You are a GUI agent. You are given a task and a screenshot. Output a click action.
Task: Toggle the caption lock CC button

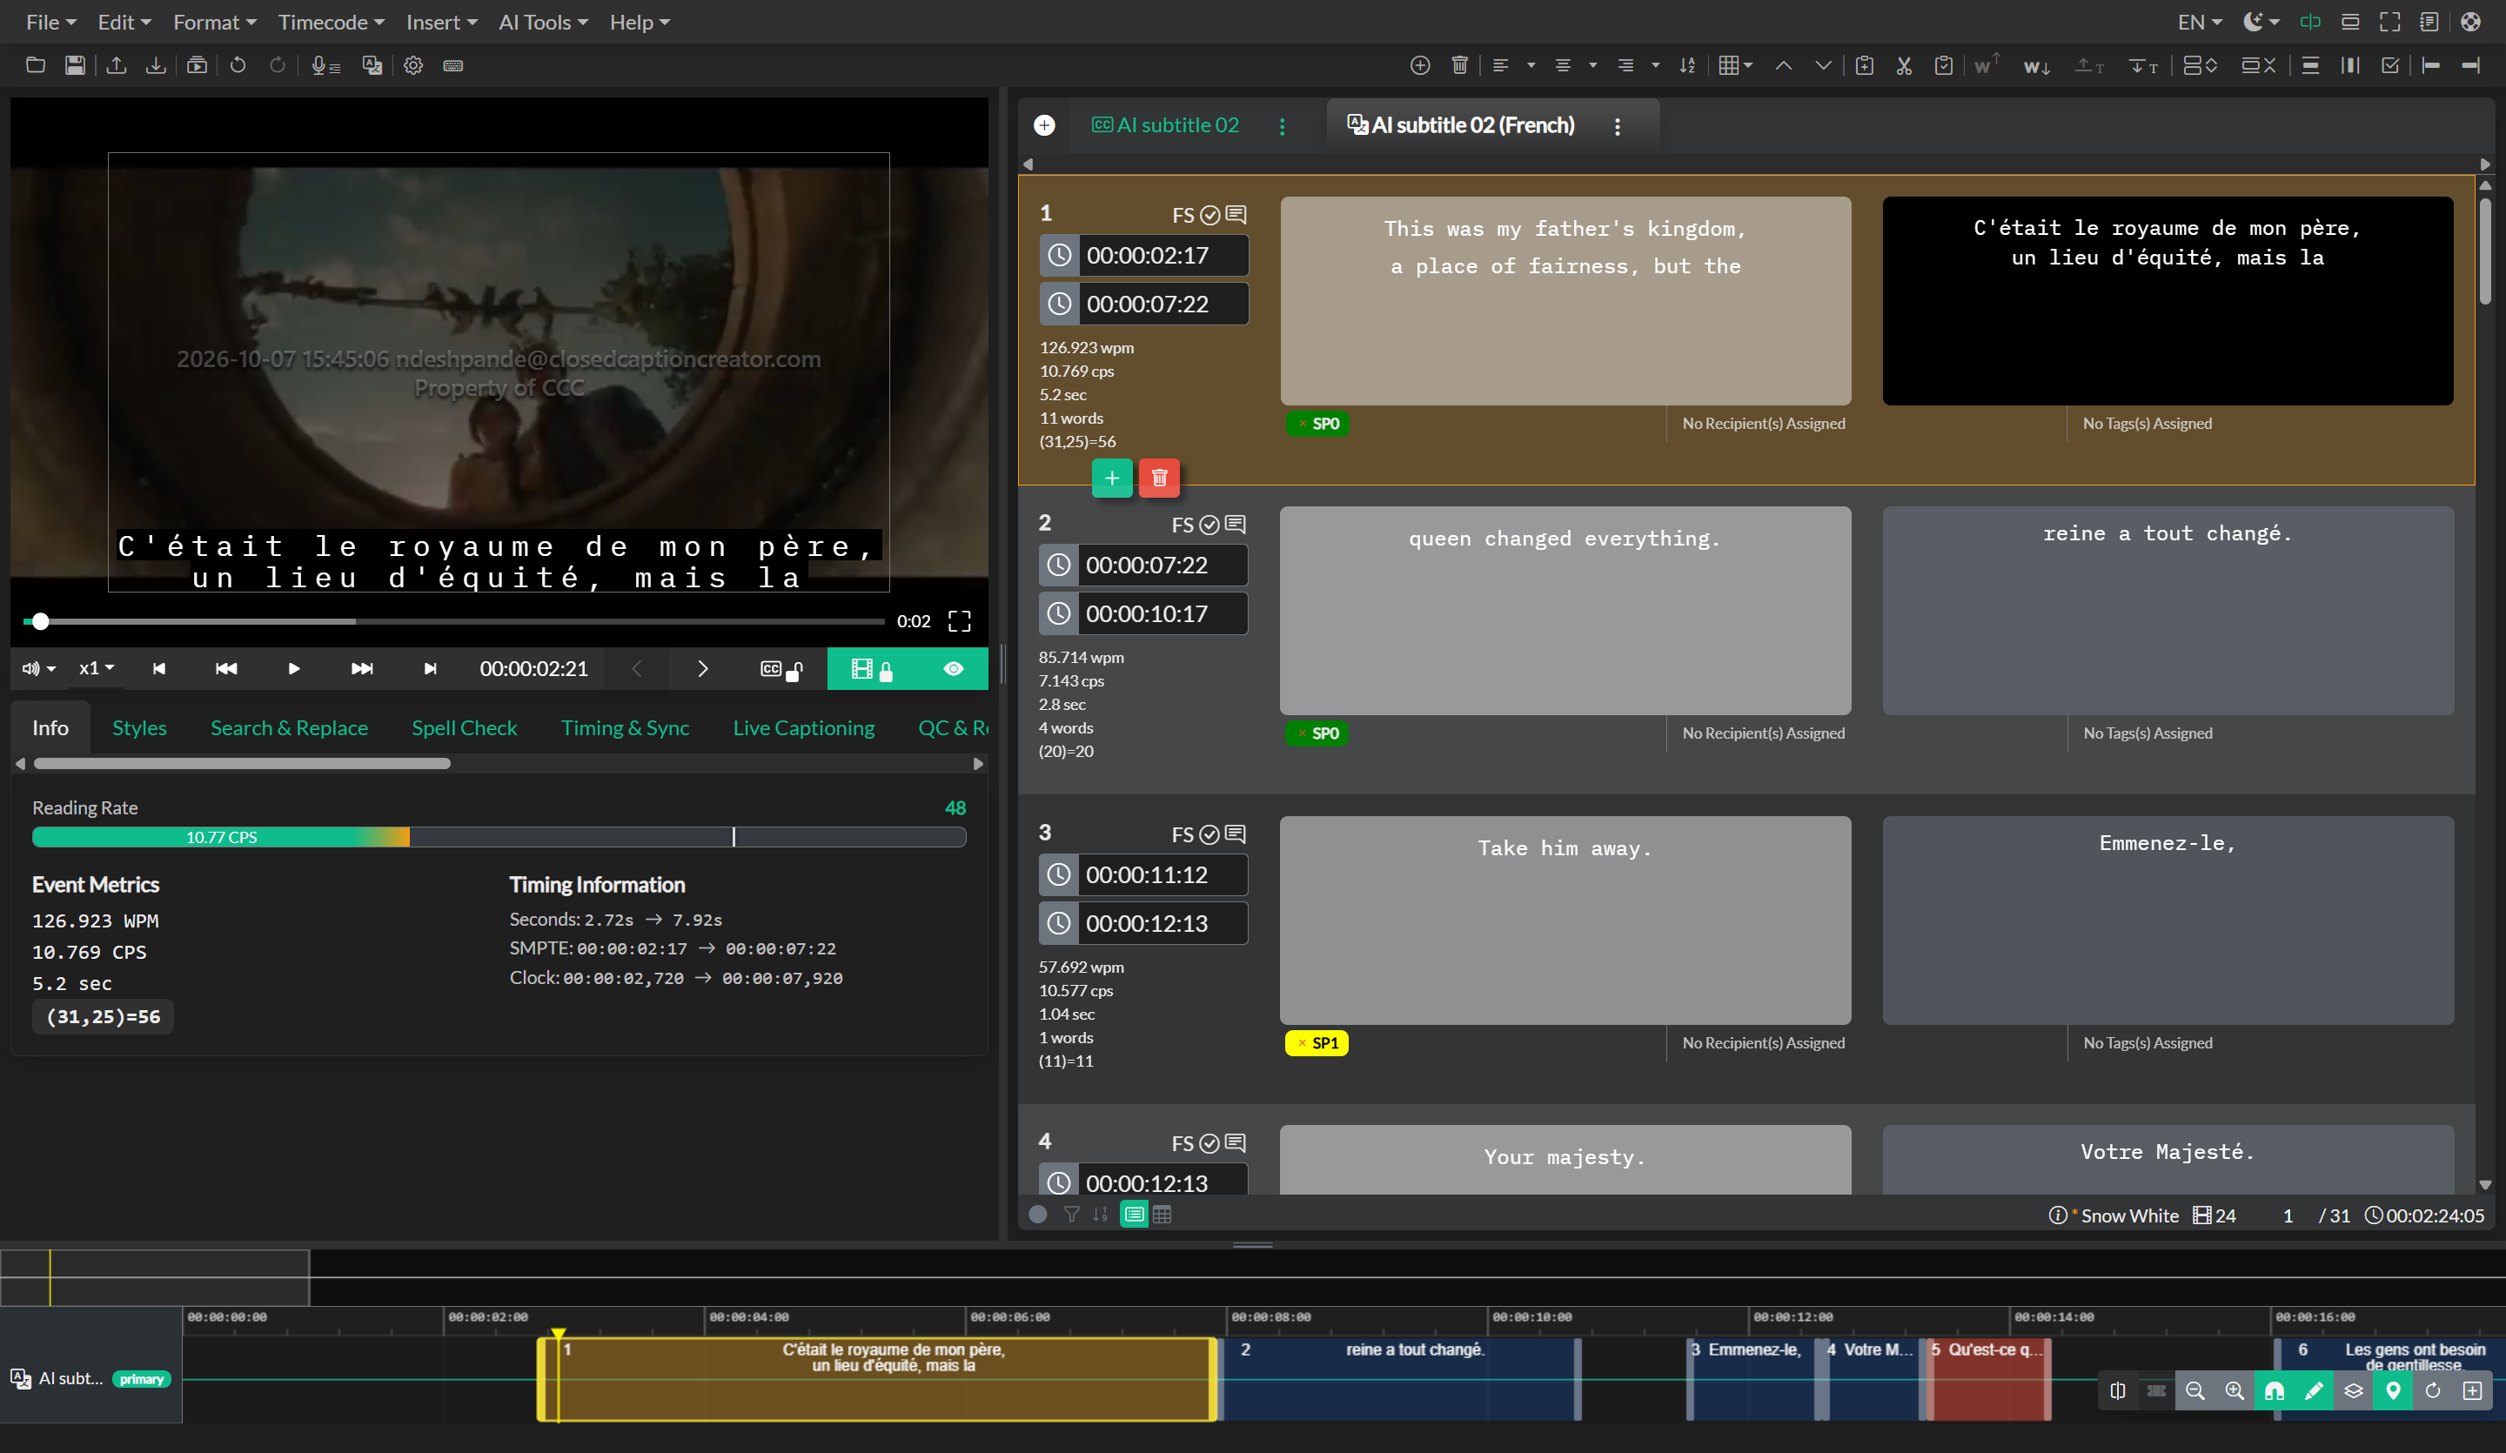point(781,669)
